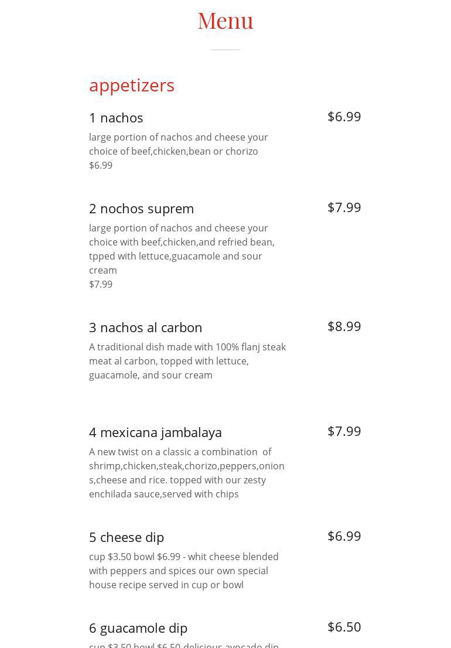Click the $8.99 price for nachos al carbon

[x=344, y=326]
